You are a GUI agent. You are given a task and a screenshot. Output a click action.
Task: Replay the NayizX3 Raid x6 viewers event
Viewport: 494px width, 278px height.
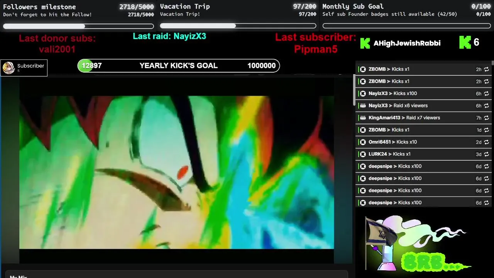click(486, 106)
